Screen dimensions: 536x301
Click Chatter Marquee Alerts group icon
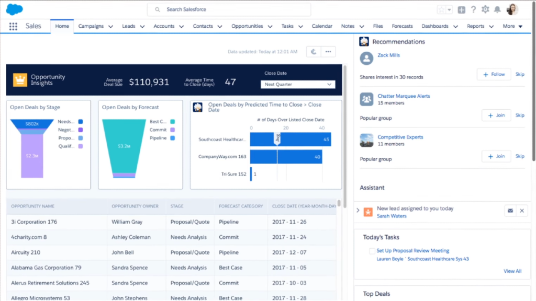[366, 99]
